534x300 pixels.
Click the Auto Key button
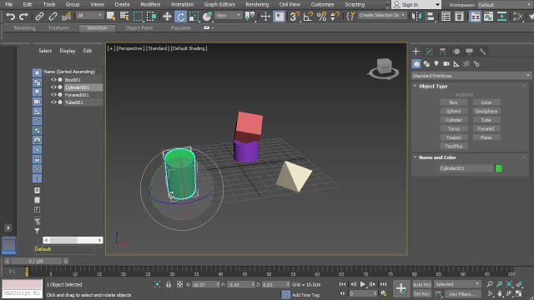pyautogui.click(x=422, y=284)
